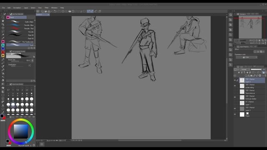The width and height of the screenshot is (267, 150).
Task: Delete layer using layer palette trash icon
Action: pos(265,76)
